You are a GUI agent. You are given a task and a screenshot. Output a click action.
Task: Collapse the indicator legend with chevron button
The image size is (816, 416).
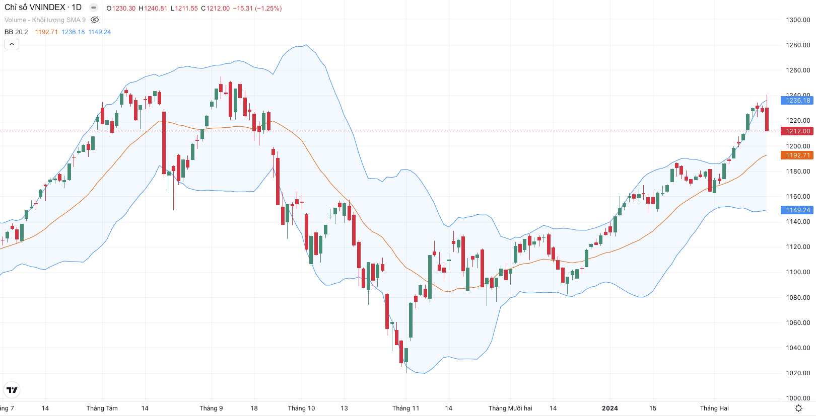click(x=12, y=44)
